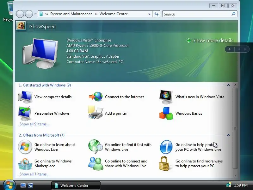Select find it fast globe magnifier icon

[x=96, y=147]
